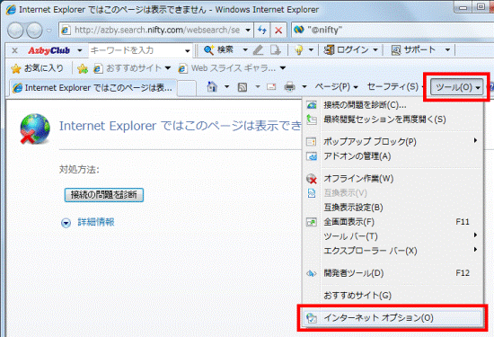
Task: Select 全画面表示(F) menu item
Action: [x=393, y=222]
